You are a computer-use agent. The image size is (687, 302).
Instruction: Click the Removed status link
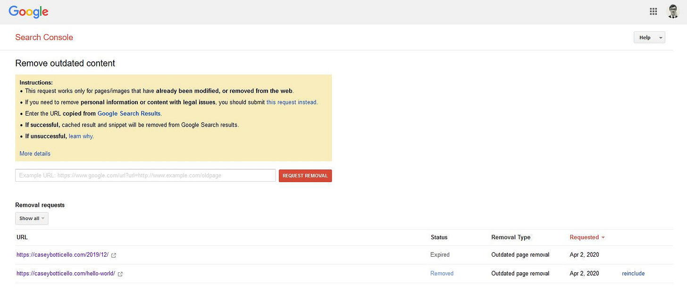[442, 274]
